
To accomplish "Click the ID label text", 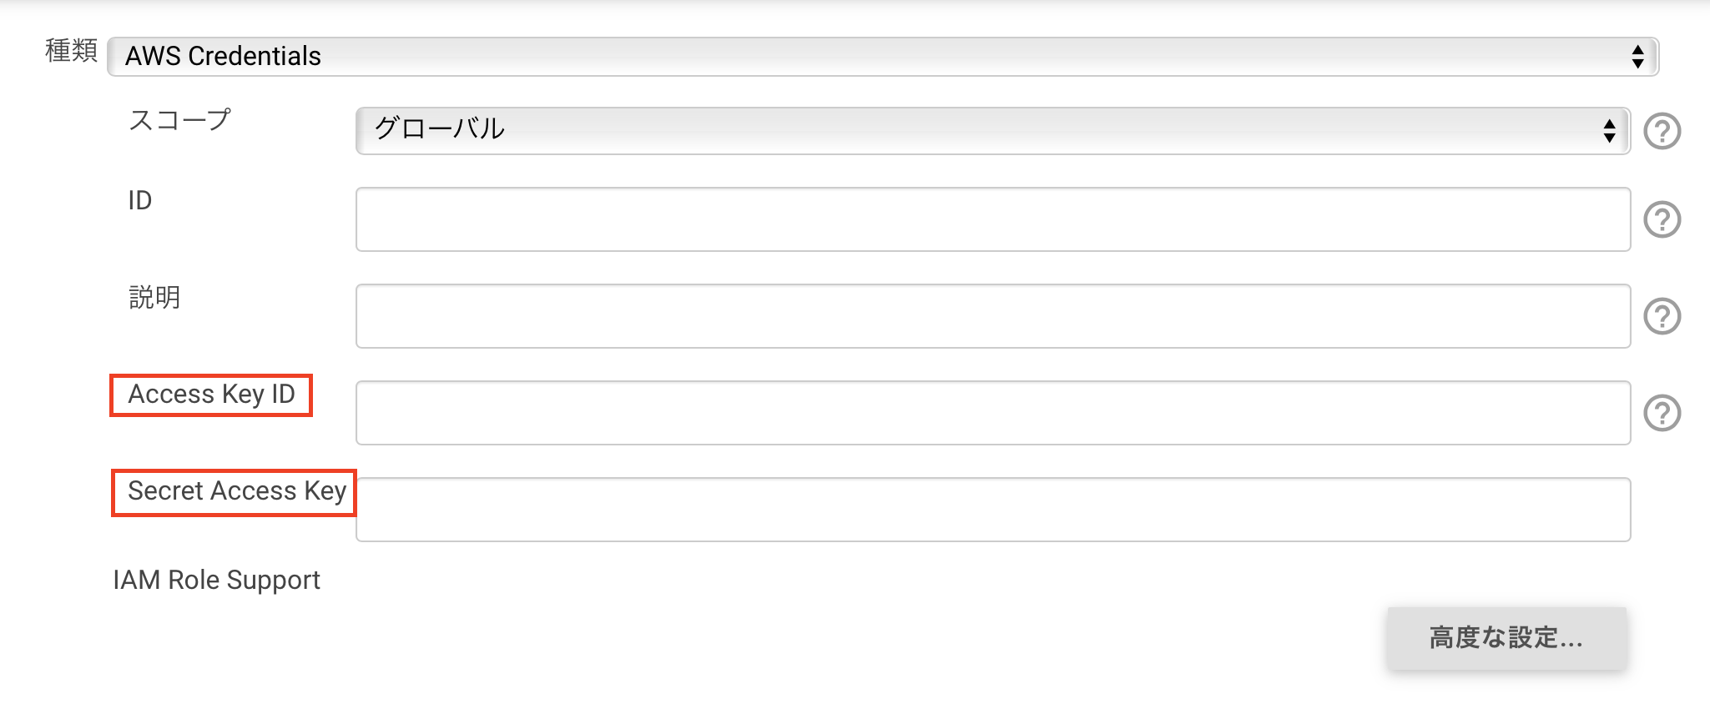I will (x=139, y=200).
